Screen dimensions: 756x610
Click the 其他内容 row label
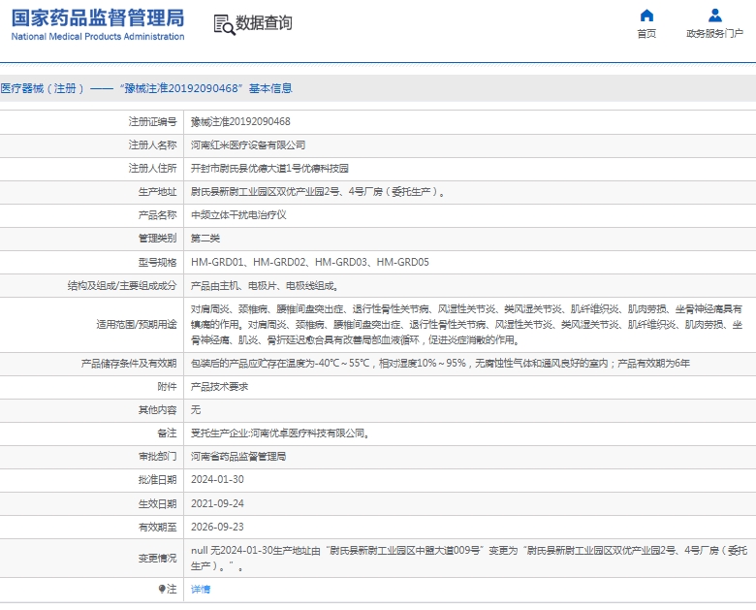158,409
